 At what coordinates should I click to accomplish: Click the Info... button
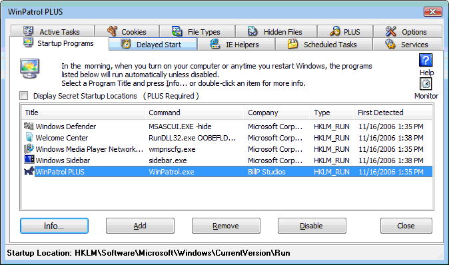[54, 226]
